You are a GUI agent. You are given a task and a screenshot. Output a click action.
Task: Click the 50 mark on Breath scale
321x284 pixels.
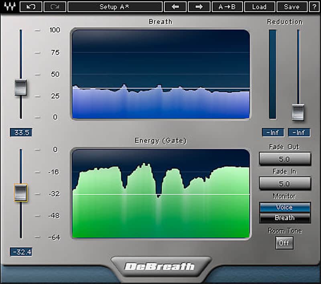55,74
